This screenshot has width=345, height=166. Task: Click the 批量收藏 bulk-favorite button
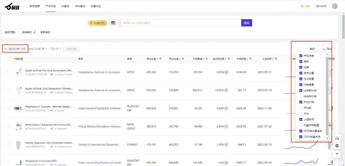[x=71, y=49]
